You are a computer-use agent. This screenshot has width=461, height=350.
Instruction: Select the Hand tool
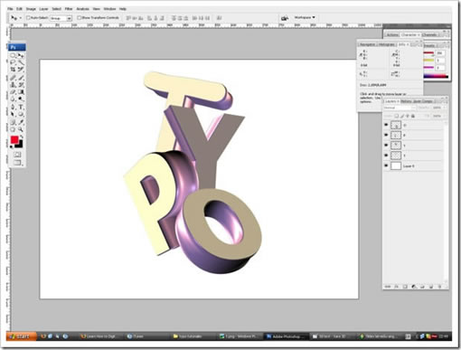13,129
